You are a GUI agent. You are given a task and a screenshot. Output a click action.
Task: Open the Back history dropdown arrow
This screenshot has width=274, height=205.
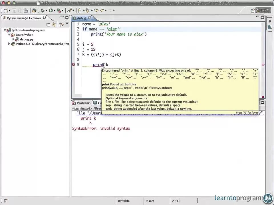tap(106, 11)
